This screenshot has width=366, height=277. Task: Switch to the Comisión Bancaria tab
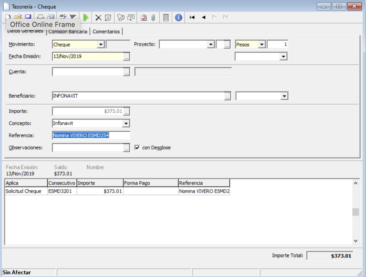[68, 32]
